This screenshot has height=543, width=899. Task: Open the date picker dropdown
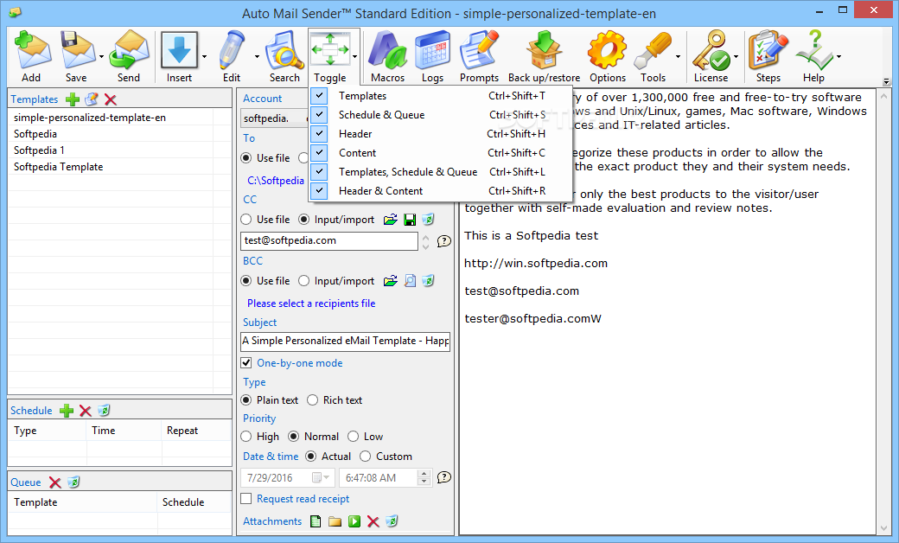click(x=322, y=477)
